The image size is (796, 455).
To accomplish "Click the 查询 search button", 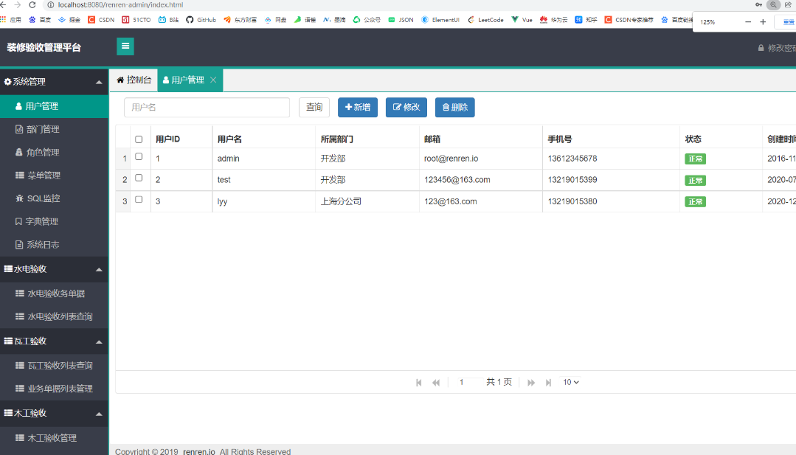I will (x=314, y=107).
